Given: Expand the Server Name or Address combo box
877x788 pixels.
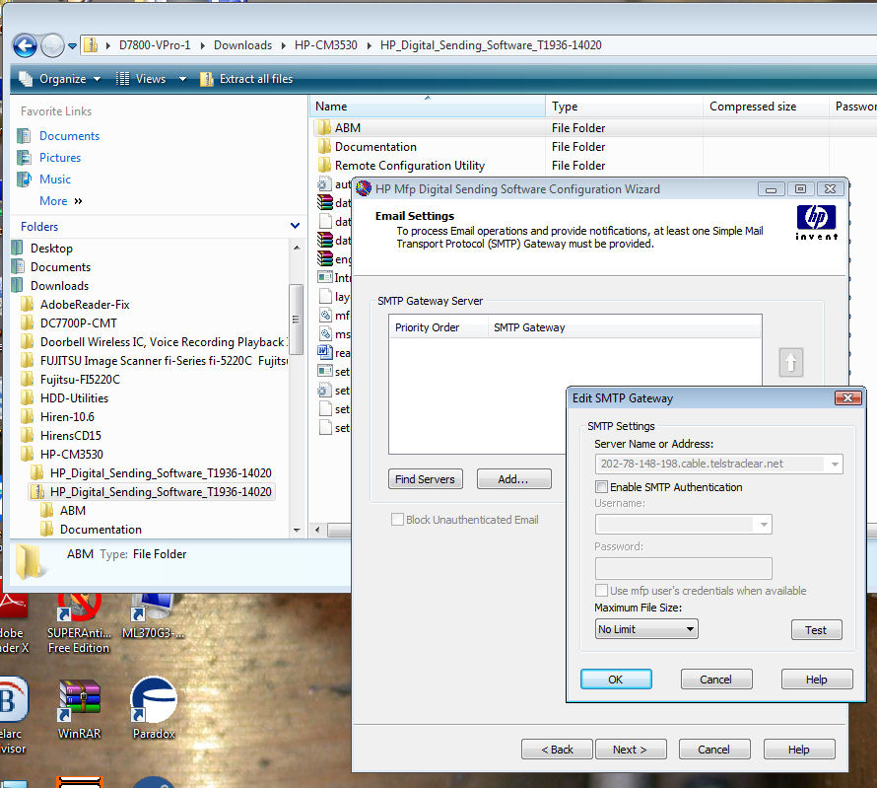Looking at the screenshot, I should click(836, 464).
